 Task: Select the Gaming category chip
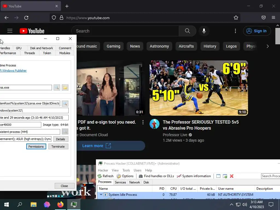pos(113,46)
